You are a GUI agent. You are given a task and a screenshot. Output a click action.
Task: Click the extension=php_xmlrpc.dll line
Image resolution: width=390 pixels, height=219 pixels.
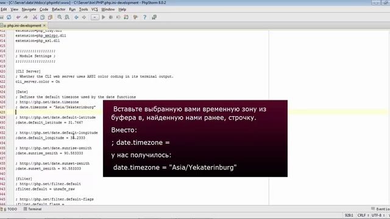point(41,35)
